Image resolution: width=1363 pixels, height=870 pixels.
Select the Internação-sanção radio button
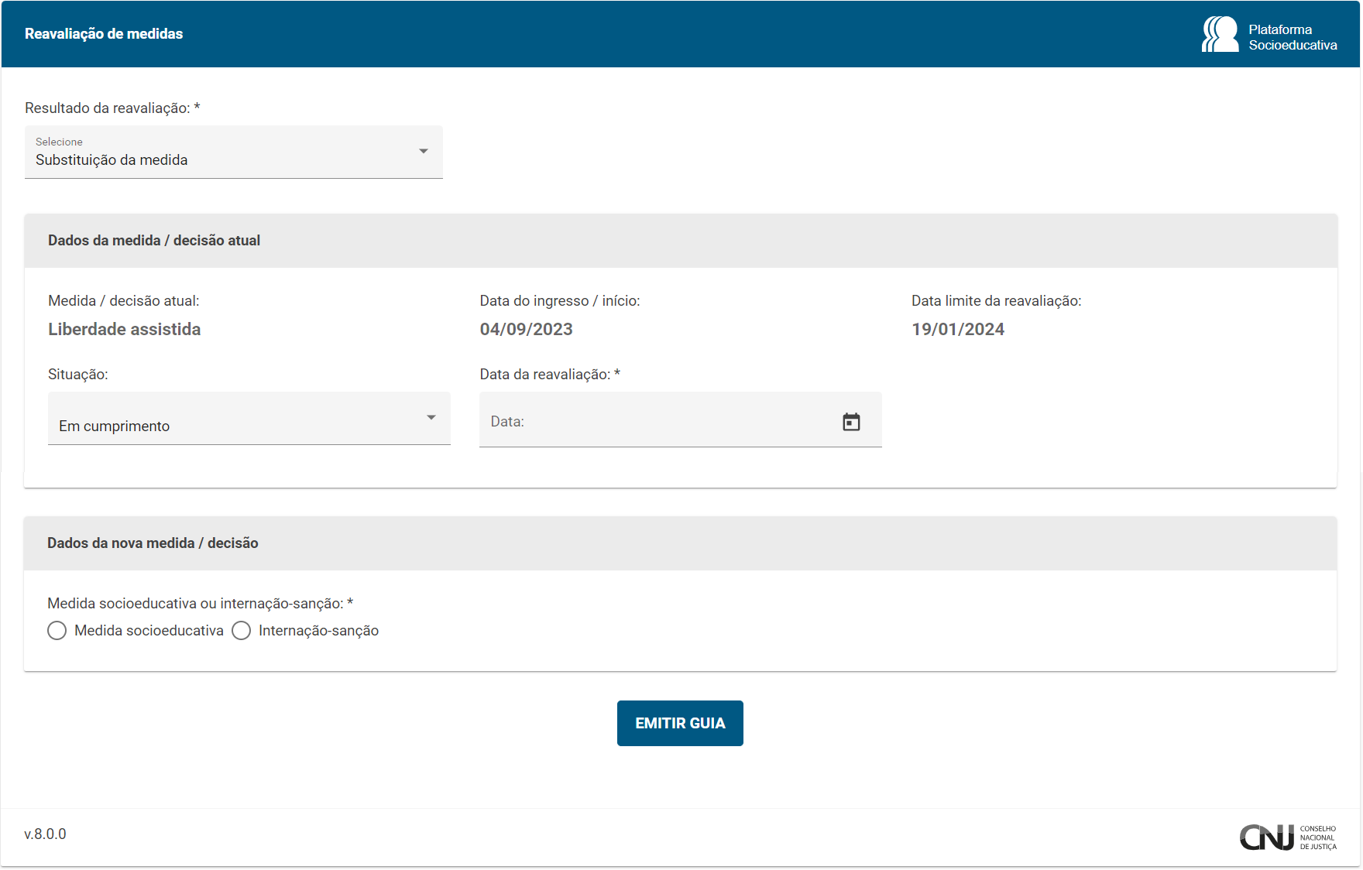pos(242,631)
